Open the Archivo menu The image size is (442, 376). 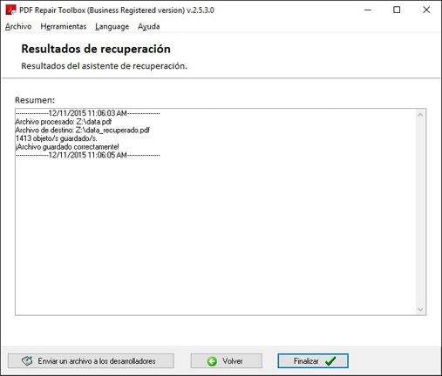pyautogui.click(x=18, y=26)
